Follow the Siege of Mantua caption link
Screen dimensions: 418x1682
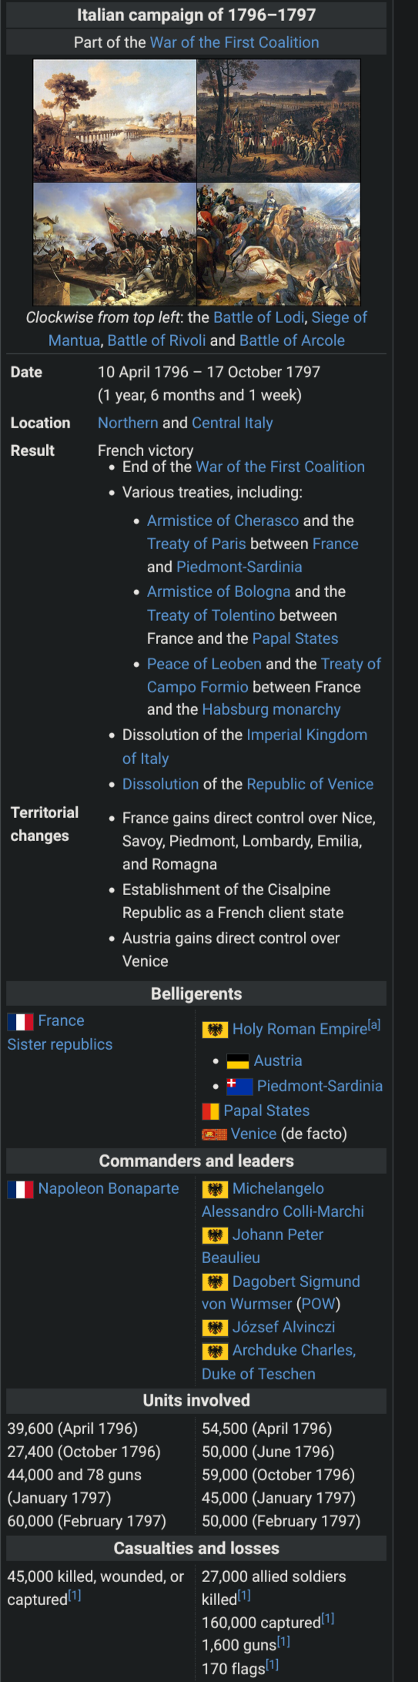click(x=208, y=329)
